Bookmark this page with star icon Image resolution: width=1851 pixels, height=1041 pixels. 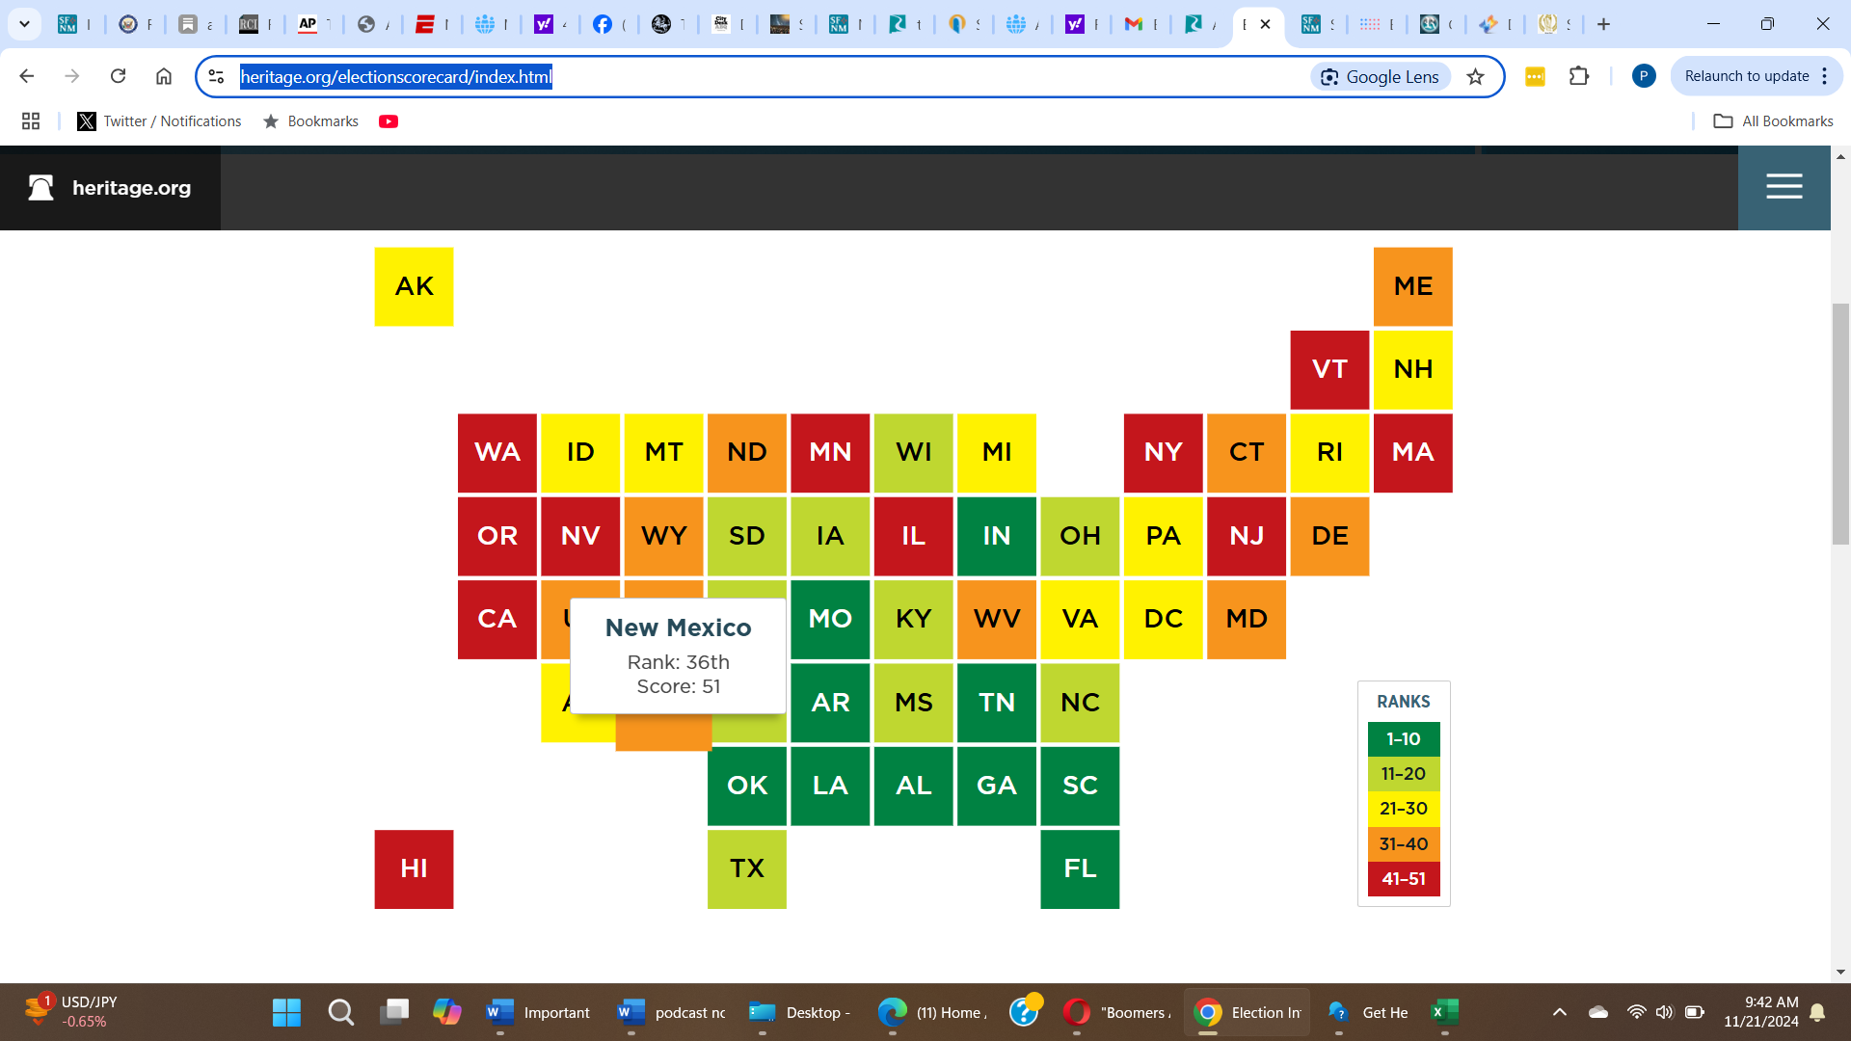(1475, 77)
